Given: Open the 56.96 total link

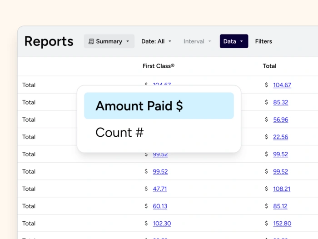Looking at the screenshot, I should (x=280, y=119).
